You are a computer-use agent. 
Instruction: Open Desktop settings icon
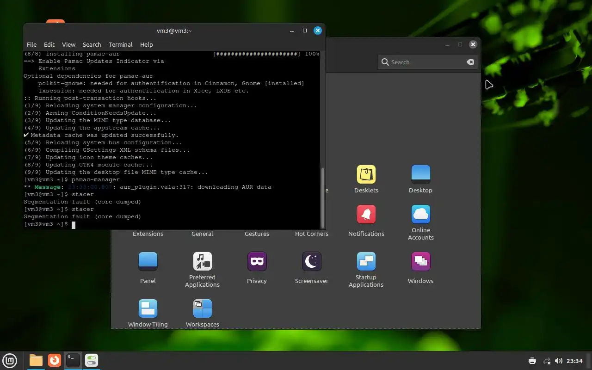(420, 179)
